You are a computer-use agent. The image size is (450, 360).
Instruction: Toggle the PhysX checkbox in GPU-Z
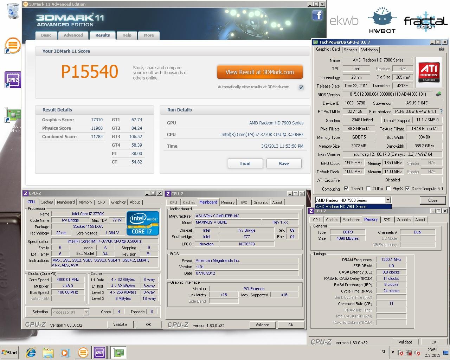pyautogui.click(x=388, y=188)
